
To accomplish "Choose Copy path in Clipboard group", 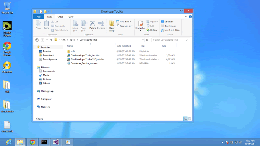I will tap(58, 26).
